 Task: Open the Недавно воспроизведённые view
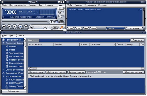pyautogui.click(x=14, y=60)
